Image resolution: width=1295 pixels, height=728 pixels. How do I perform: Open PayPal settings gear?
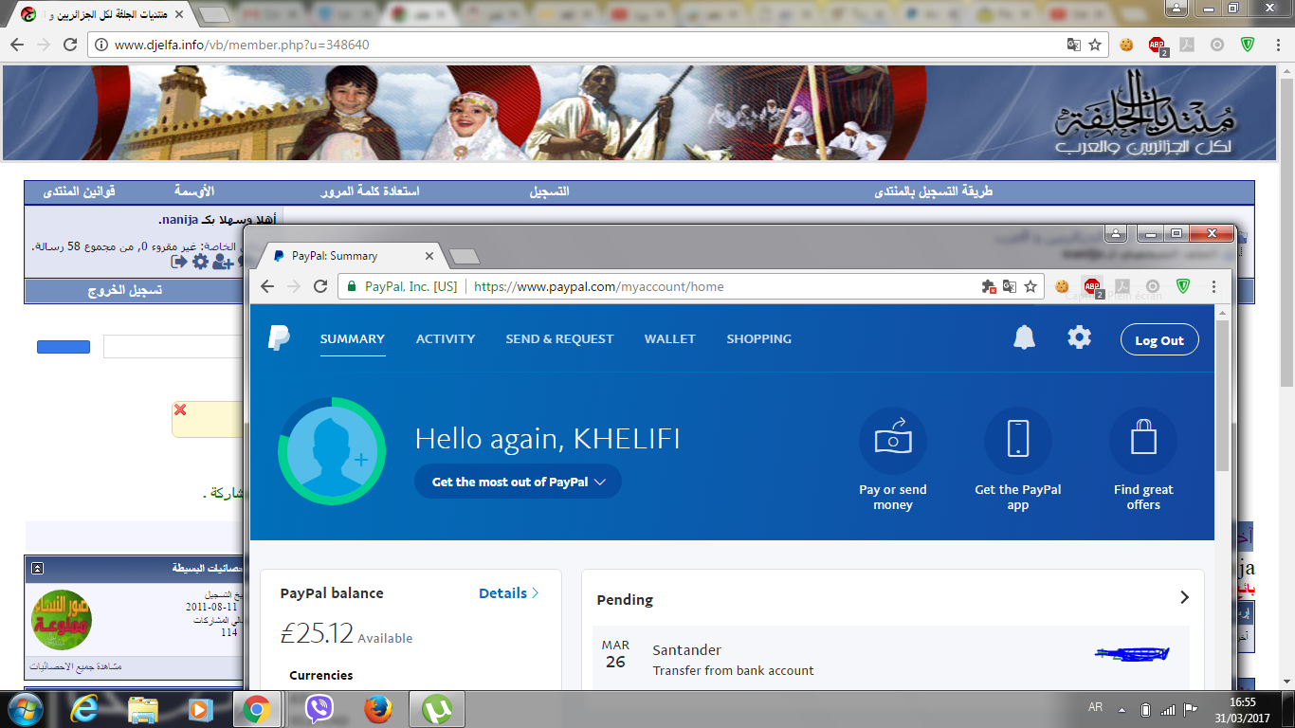click(x=1079, y=337)
